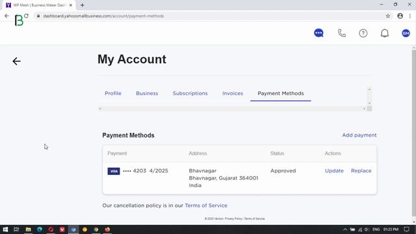Image resolution: width=416 pixels, height=234 pixels.
Task: Open Firefox from the taskbar
Action: pyautogui.click(x=107, y=229)
